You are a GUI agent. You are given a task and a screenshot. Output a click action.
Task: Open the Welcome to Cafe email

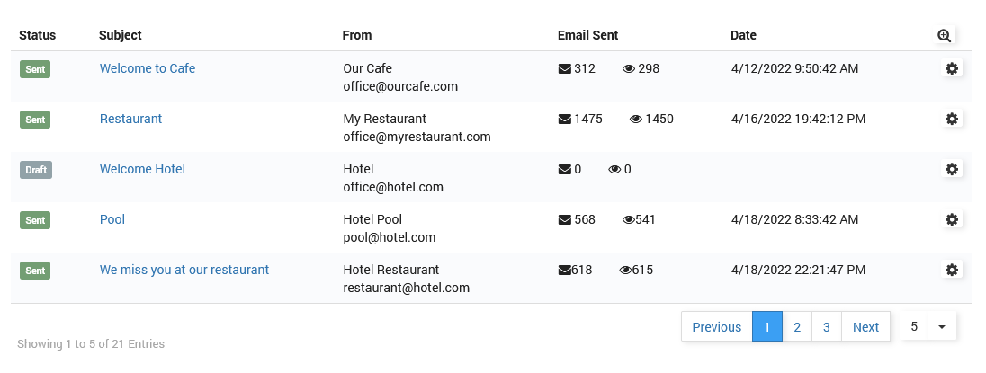(x=148, y=68)
